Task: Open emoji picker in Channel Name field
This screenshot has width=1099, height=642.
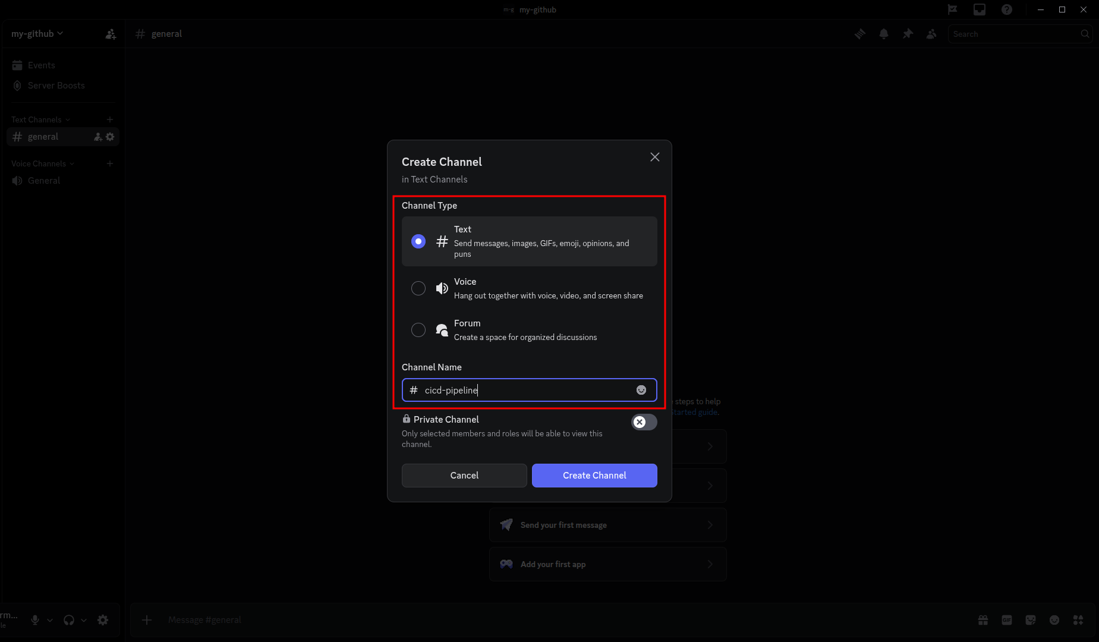Action: 641,390
